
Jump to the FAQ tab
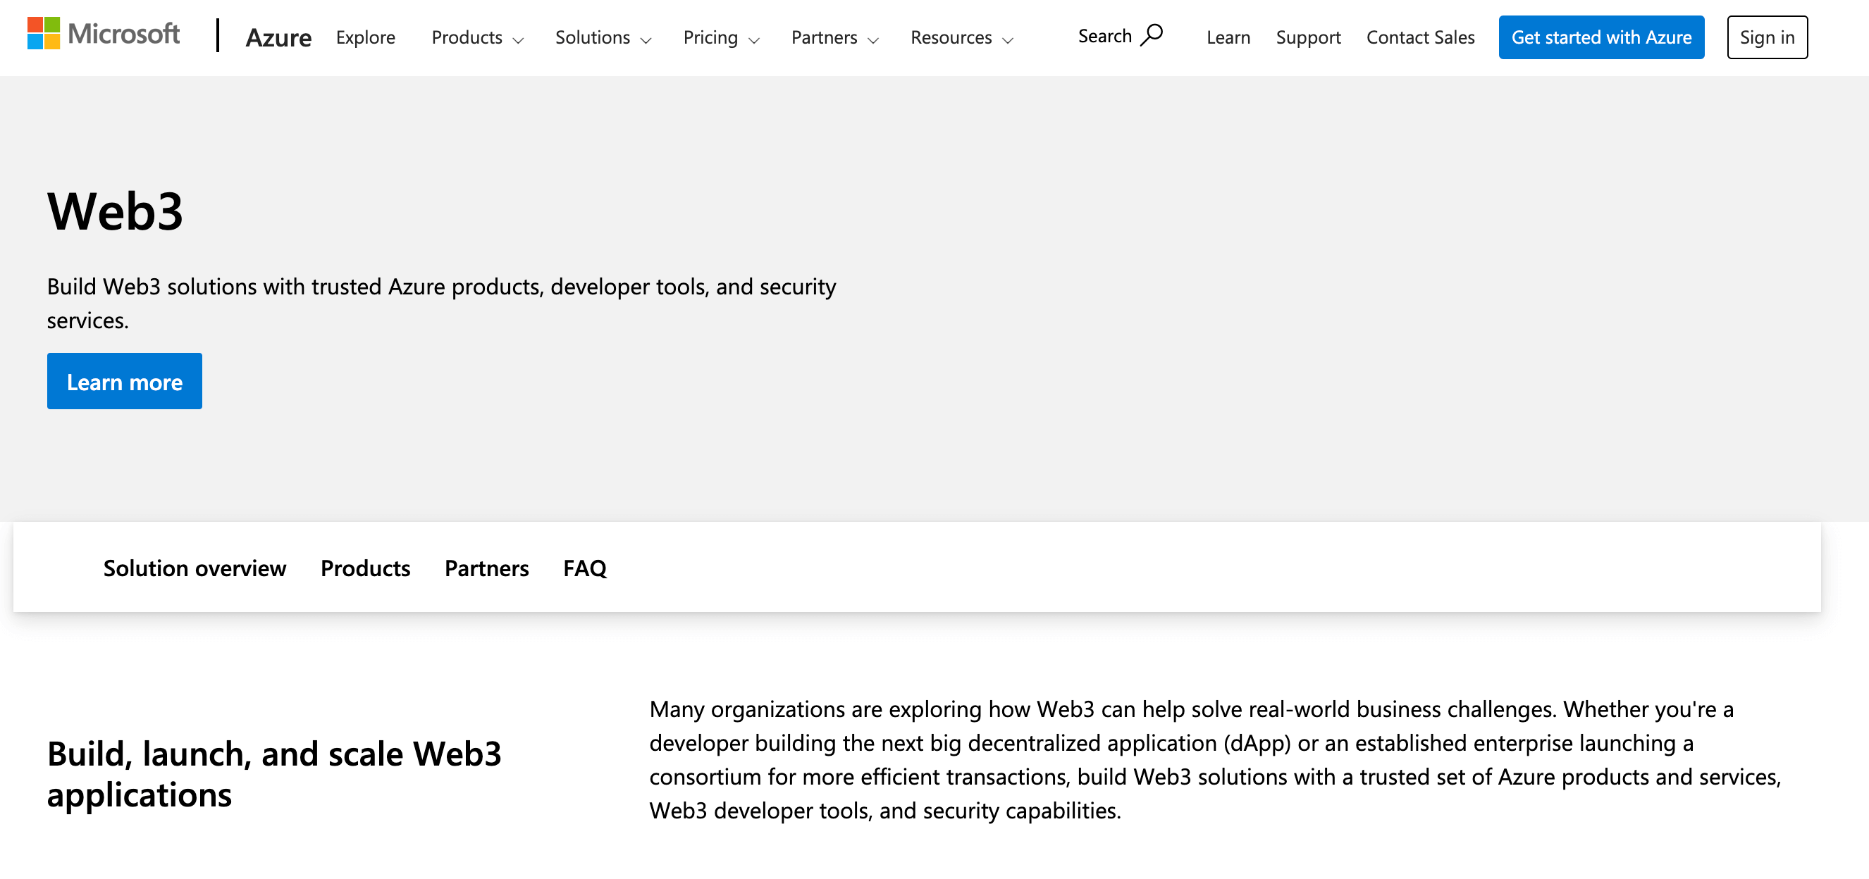(x=584, y=568)
